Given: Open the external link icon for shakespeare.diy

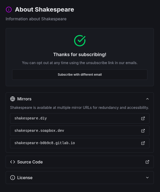Looking at the screenshot, I should tap(143, 118).
